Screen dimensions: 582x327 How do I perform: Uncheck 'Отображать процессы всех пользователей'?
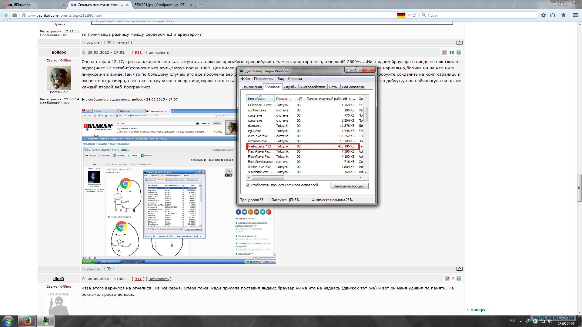click(248, 185)
